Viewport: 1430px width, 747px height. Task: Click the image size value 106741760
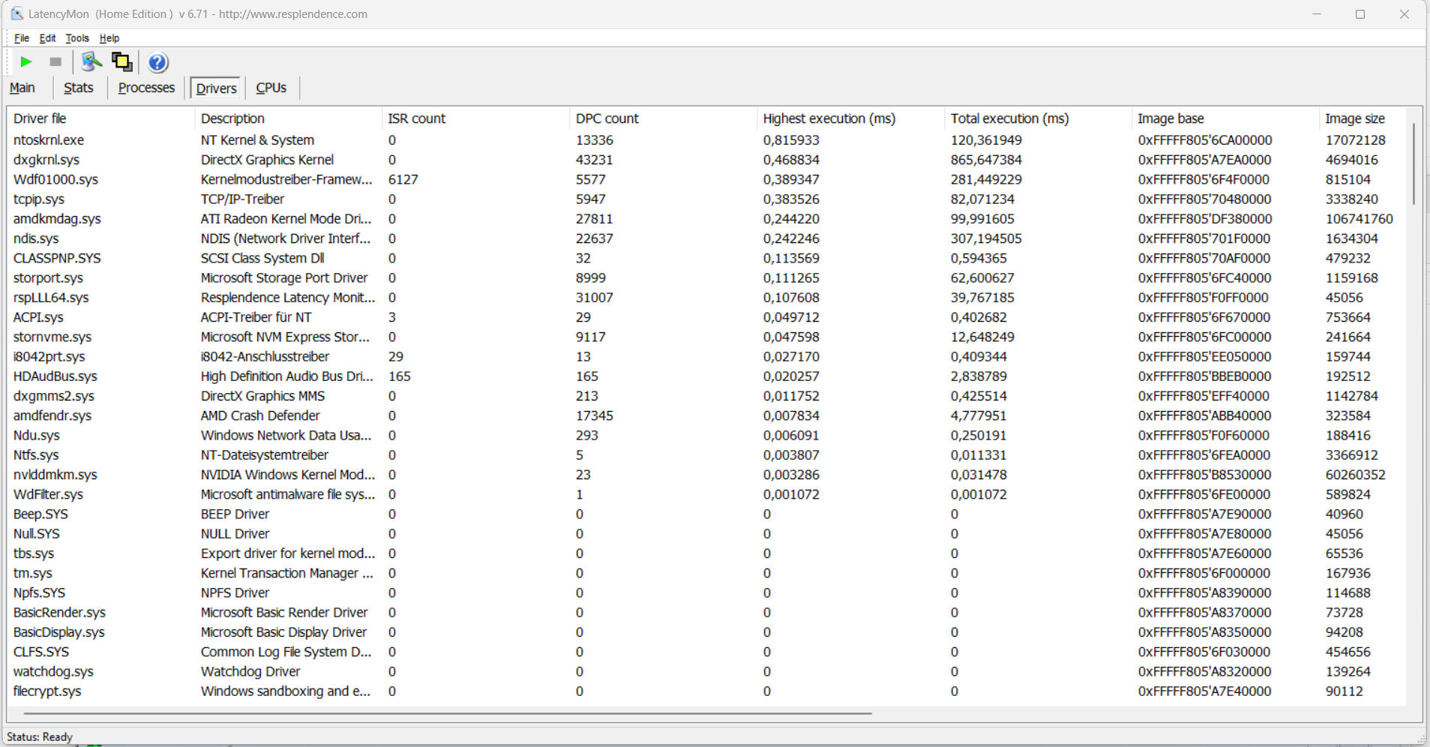point(1360,219)
